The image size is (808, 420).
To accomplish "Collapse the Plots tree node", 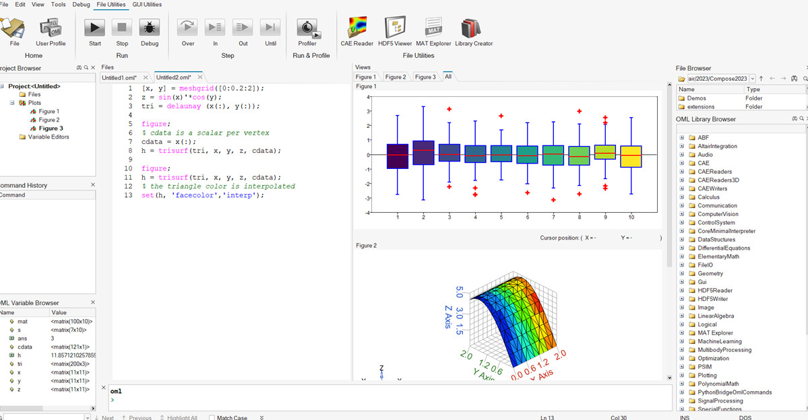I will click(x=12, y=103).
